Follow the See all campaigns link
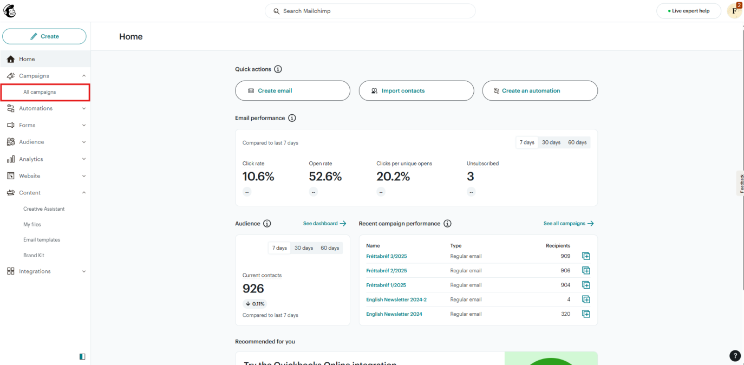 (569, 224)
